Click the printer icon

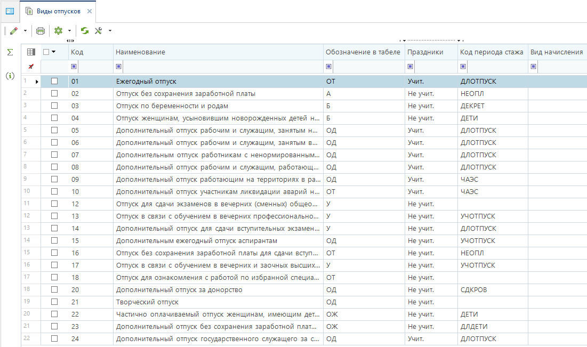click(x=41, y=31)
